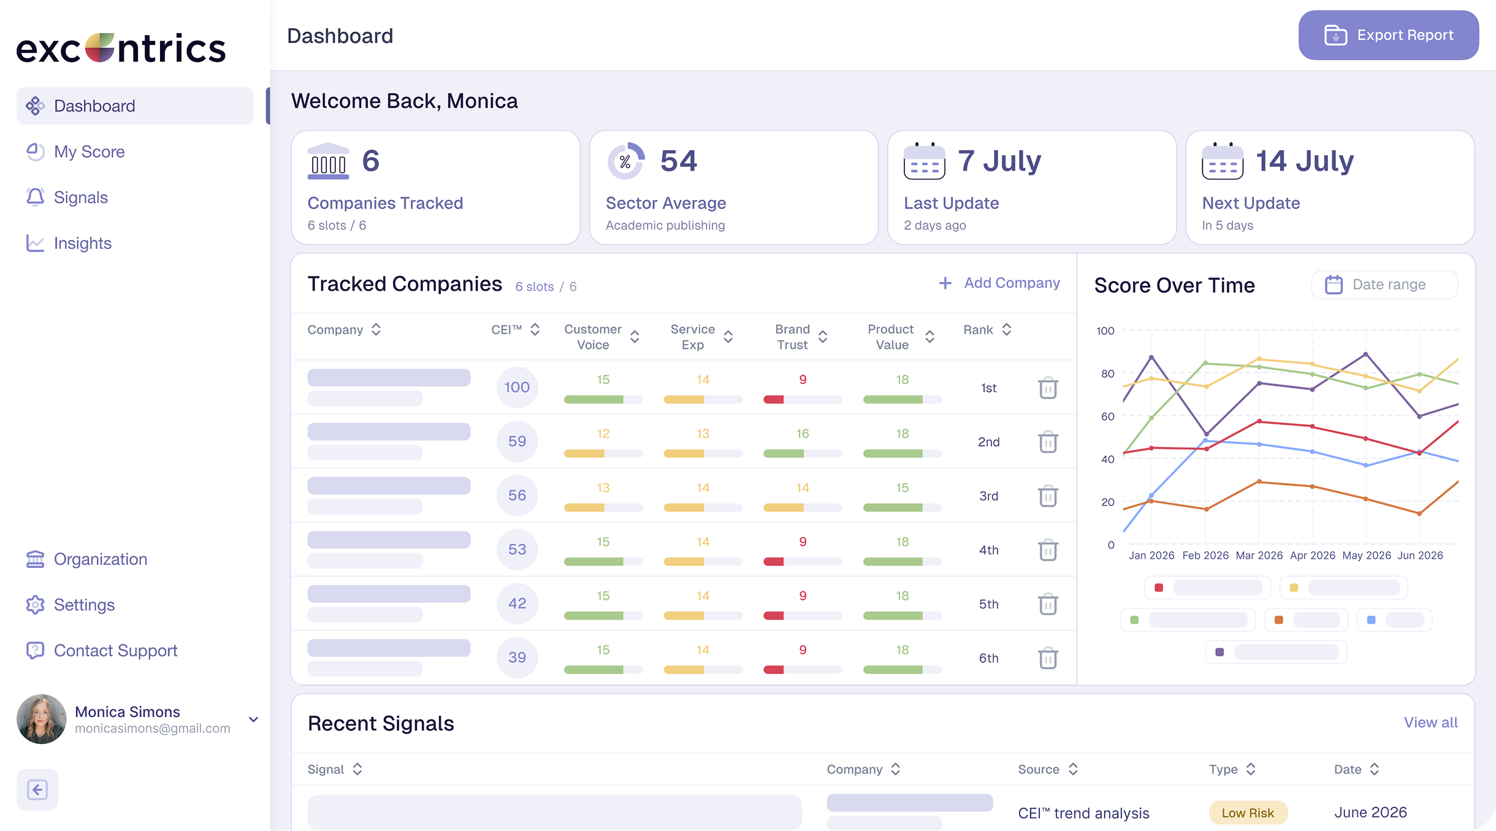Click the Organization building icon
The image size is (1496, 831).
(x=35, y=559)
